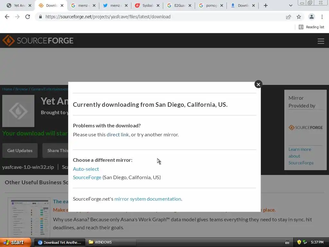Close the mirror selection dialog

click(258, 84)
